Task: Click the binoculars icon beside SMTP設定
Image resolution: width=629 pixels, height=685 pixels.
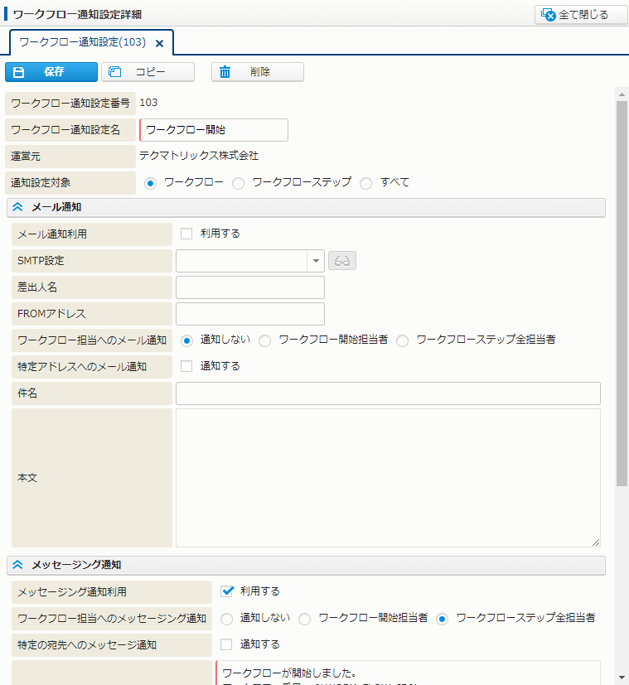Action: [x=342, y=261]
